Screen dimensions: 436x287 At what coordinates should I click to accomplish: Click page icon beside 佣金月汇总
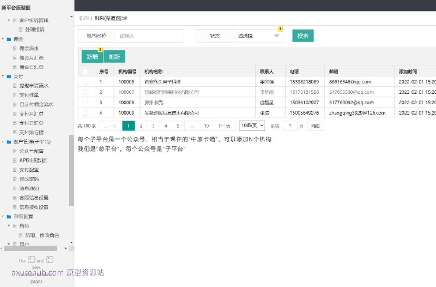coord(15,58)
